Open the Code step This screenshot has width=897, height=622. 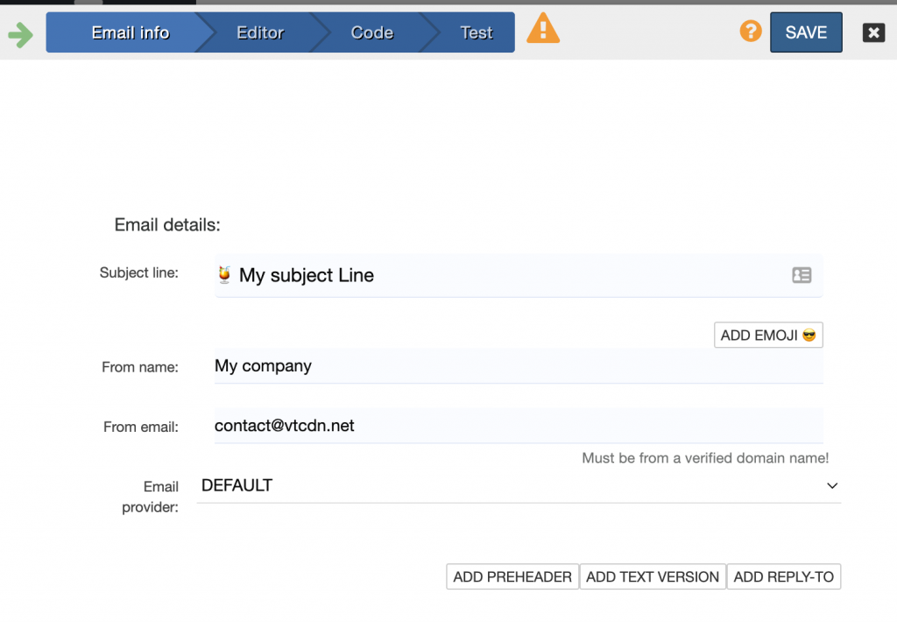tap(371, 32)
